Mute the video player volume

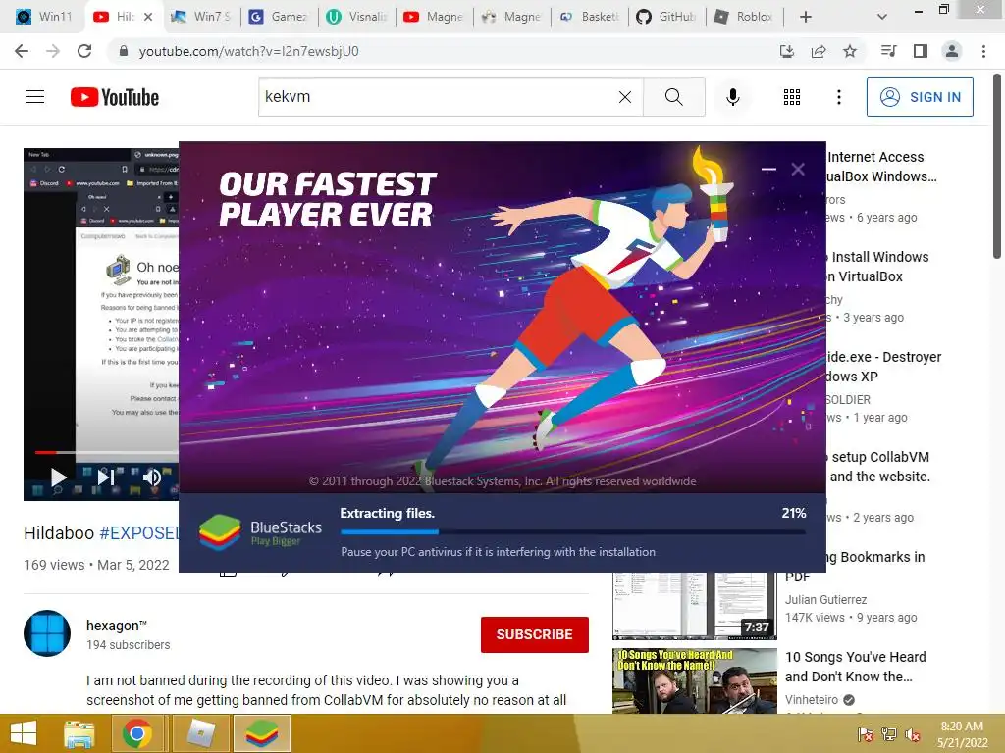(152, 477)
